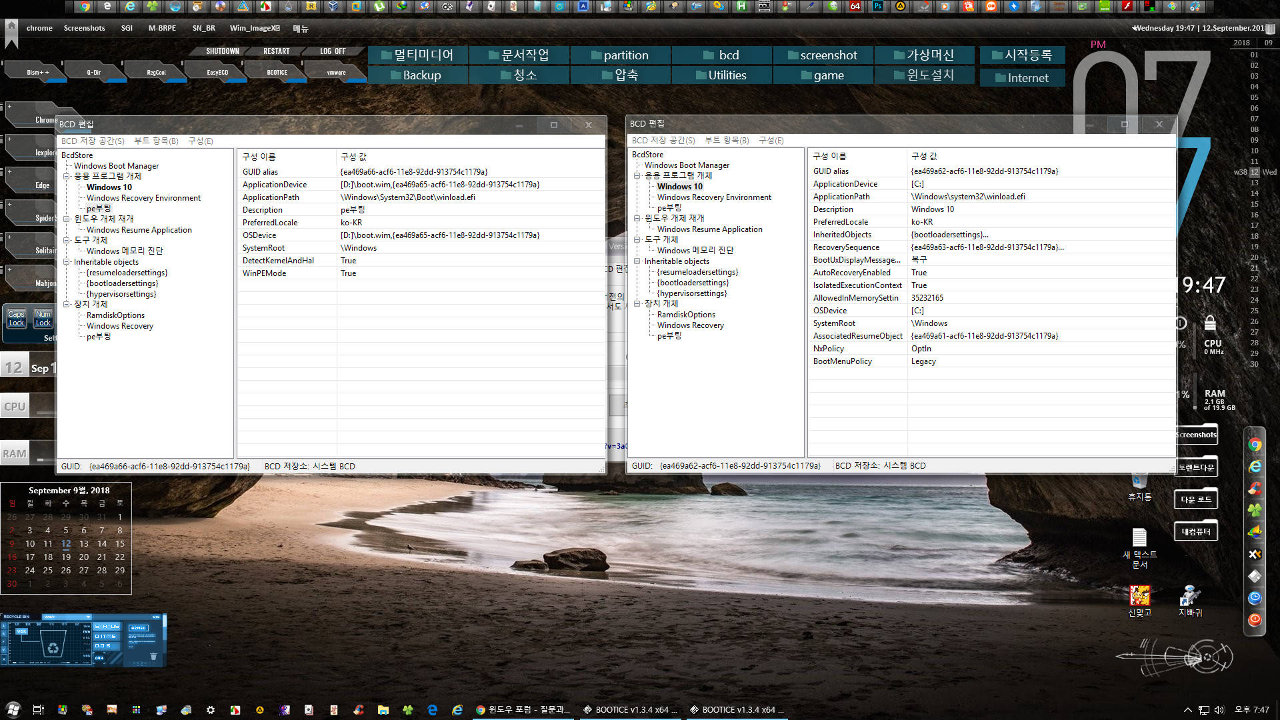Toggle the Num Lock indicator
The image size is (1280, 720).
[x=43, y=319]
